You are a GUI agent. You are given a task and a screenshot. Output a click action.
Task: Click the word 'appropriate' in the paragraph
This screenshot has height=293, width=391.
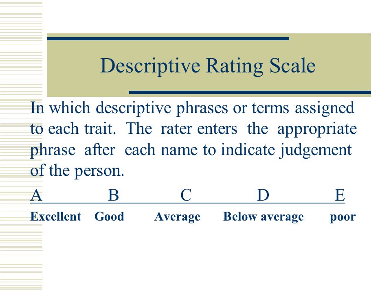click(x=317, y=129)
